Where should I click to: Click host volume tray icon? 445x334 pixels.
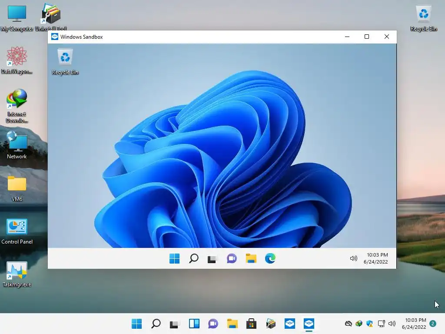coord(392,324)
